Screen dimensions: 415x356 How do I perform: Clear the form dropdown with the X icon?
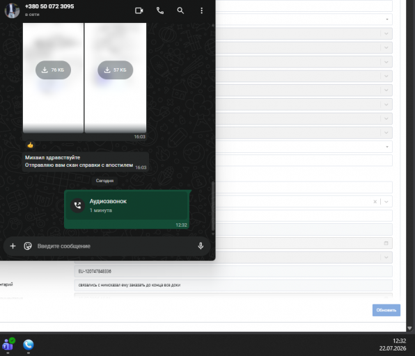coord(375,202)
